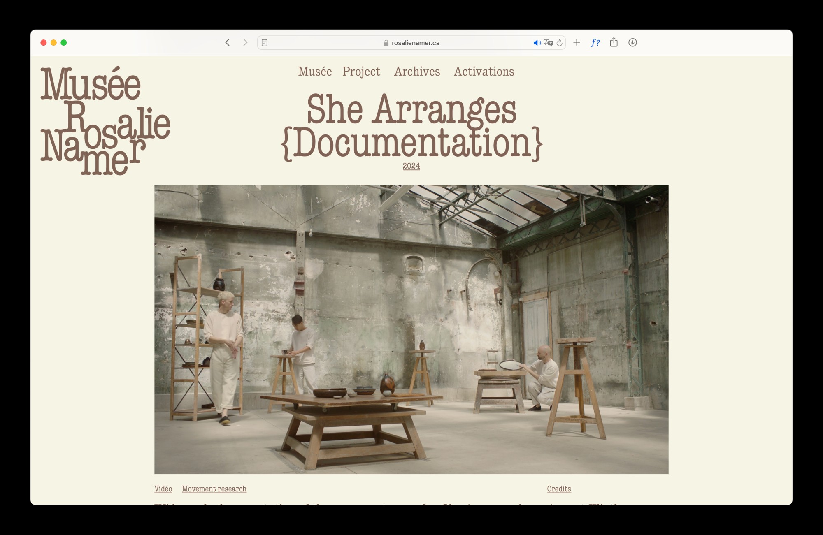Click the f? font identifier extension

595,43
